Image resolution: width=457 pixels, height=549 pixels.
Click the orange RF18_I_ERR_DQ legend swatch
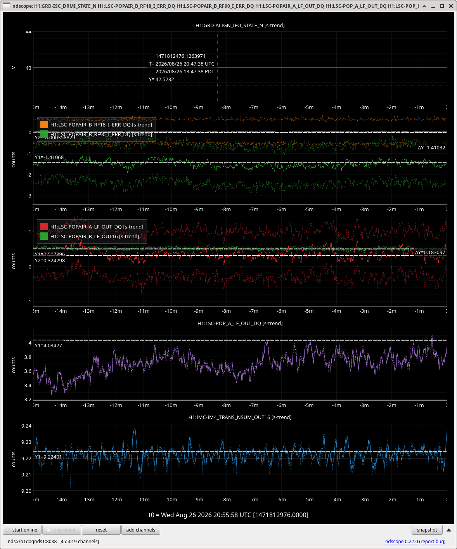pyautogui.click(x=44, y=125)
